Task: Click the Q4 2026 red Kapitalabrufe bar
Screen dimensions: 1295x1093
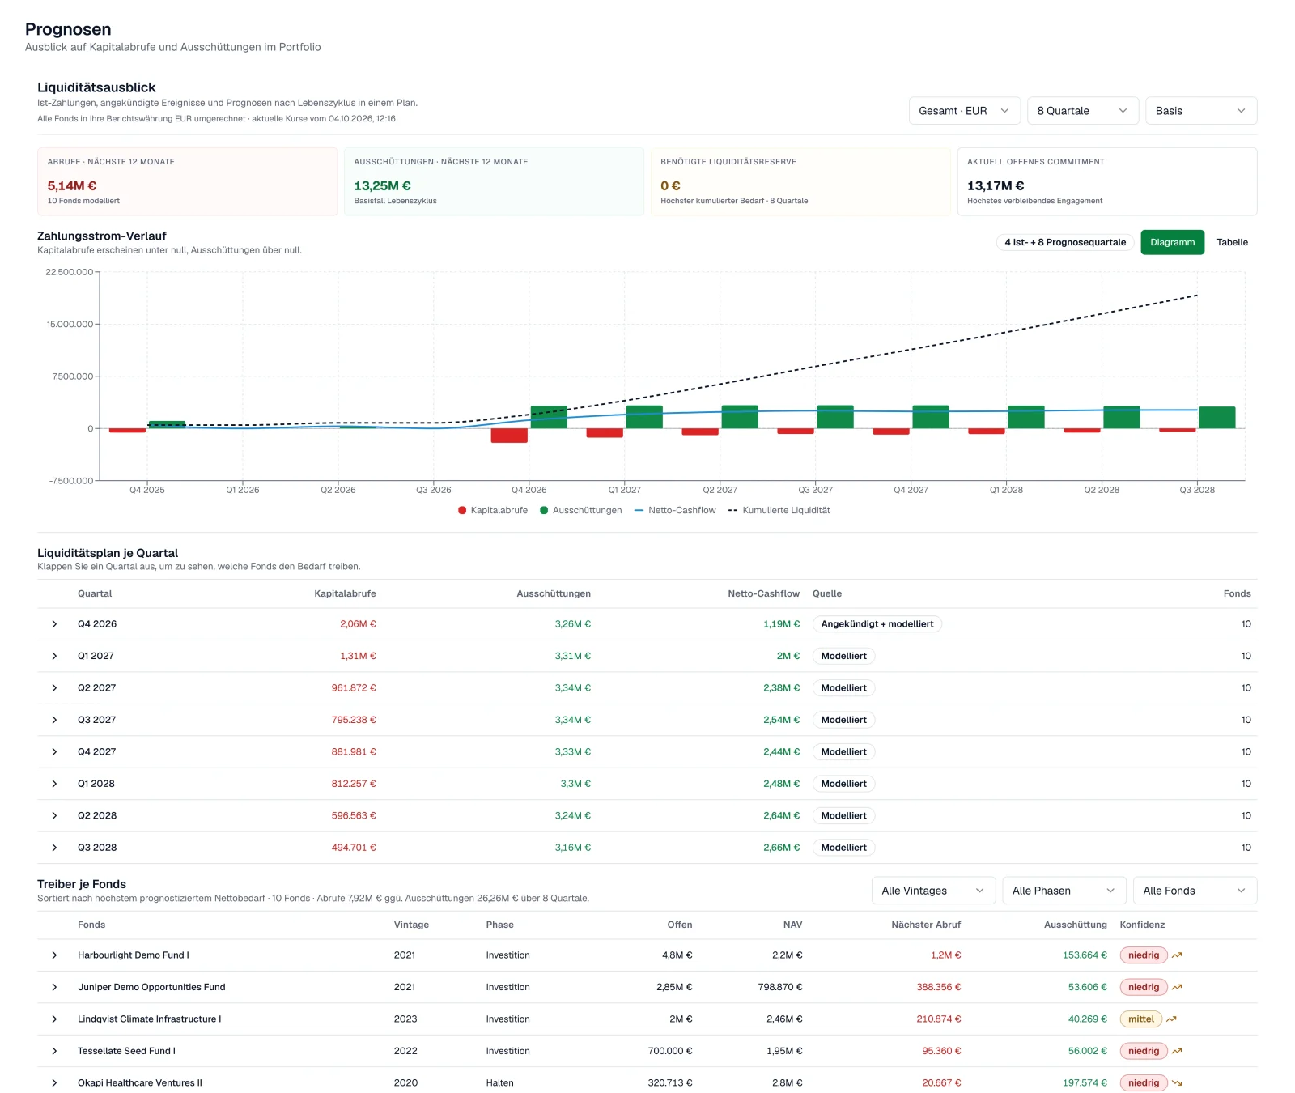Action: [509, 436]
